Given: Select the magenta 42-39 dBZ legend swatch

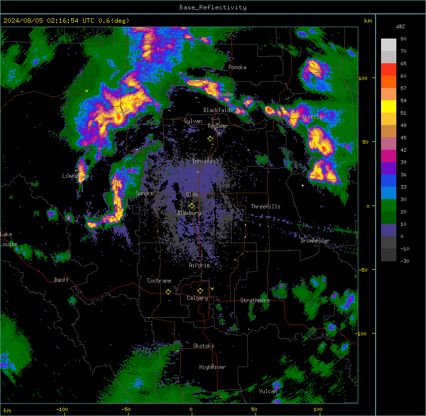Looking at the screenshot, I should (x=388, y=156).
